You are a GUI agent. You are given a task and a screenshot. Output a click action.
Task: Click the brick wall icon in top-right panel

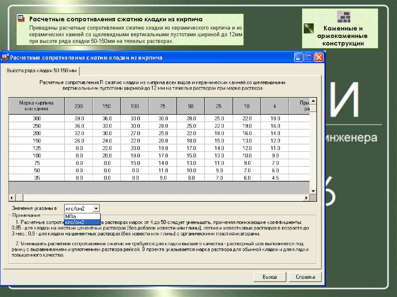343,17
